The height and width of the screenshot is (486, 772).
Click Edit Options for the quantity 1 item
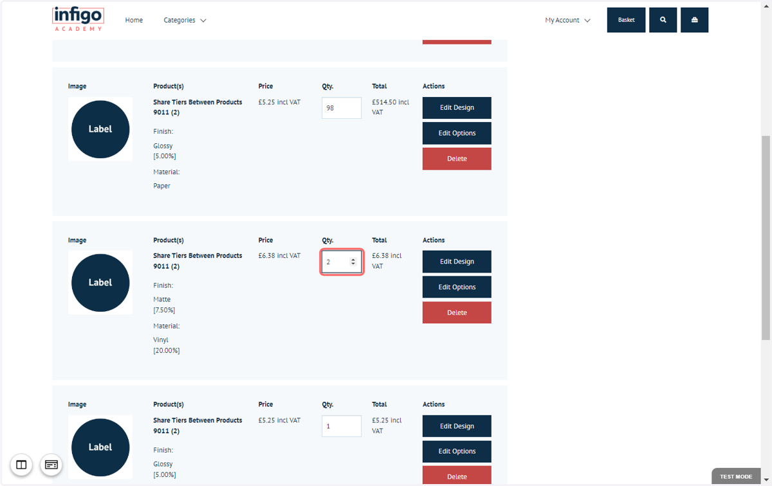point(457,451)
